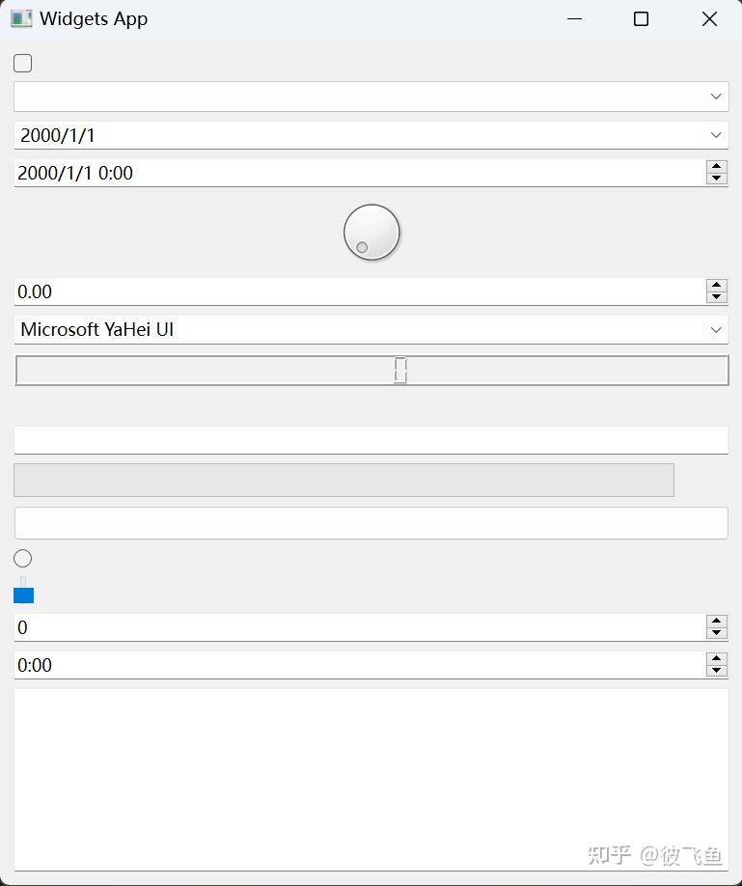
Task: Select the round radio button
Action: [x=23, y=559]
